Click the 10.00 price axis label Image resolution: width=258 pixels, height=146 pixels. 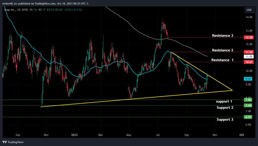[249, 71]
